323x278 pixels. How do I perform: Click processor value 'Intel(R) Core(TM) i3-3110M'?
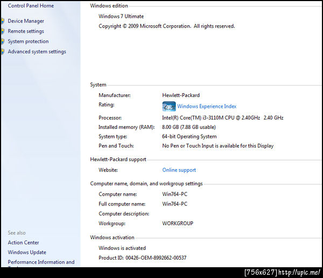(x=223, y=118)
